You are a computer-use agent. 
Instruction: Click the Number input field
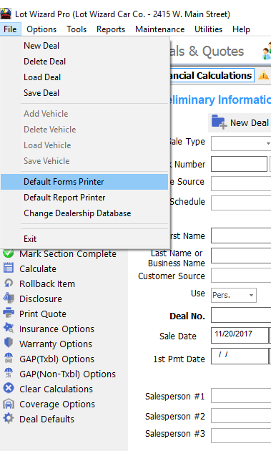[x=239, y=164]
